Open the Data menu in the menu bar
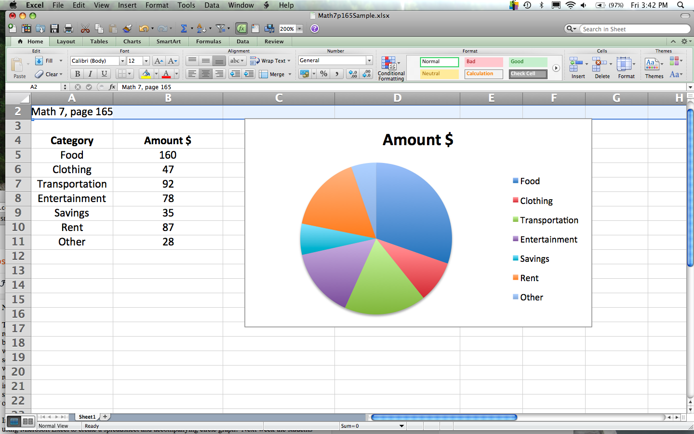Screen dimensions: 694x434 [212, 5]
